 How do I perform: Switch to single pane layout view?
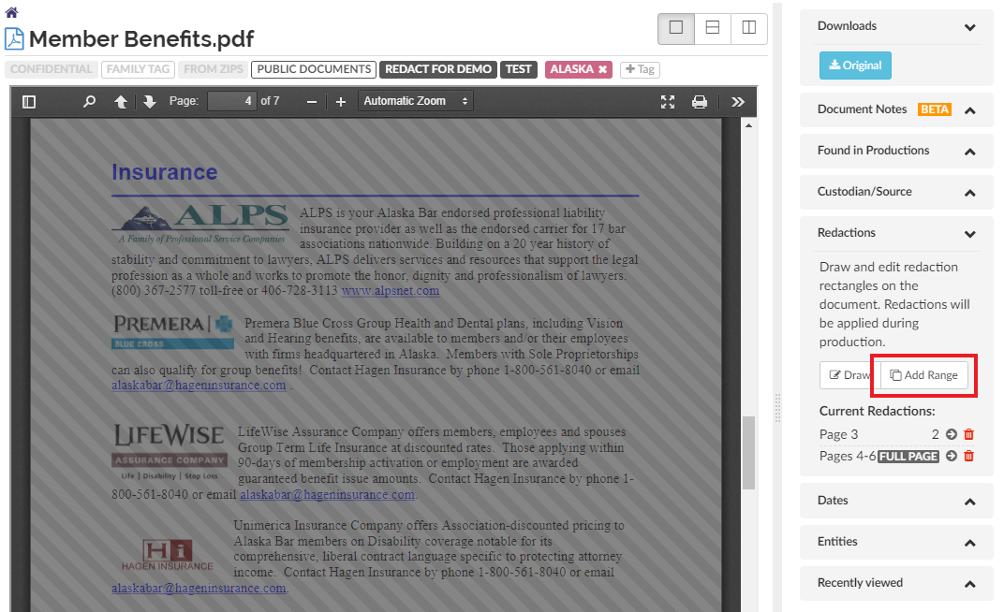tap(676, 28)
